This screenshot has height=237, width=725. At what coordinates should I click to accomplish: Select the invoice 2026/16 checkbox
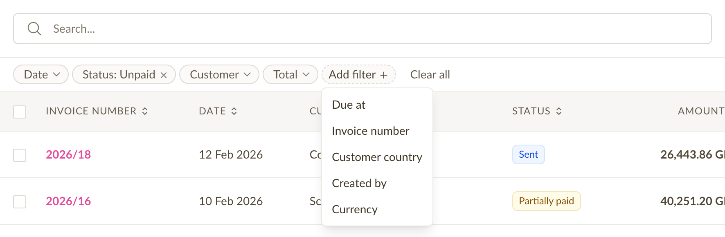click(20, 201)
